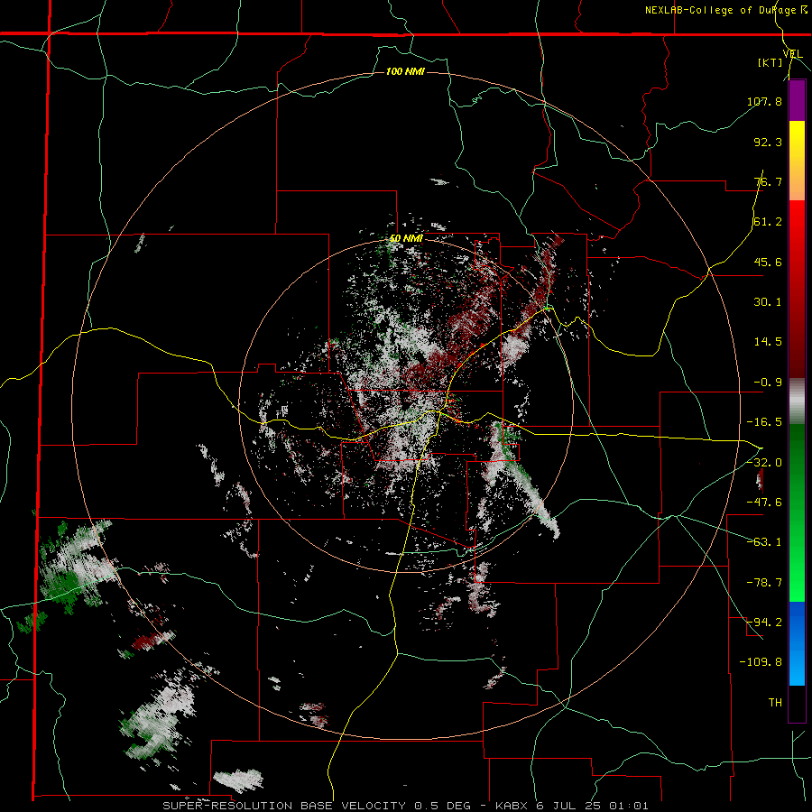The image size is (812, 812).
Task: Click the TH label on legend
Action: [x=775, y=703]
